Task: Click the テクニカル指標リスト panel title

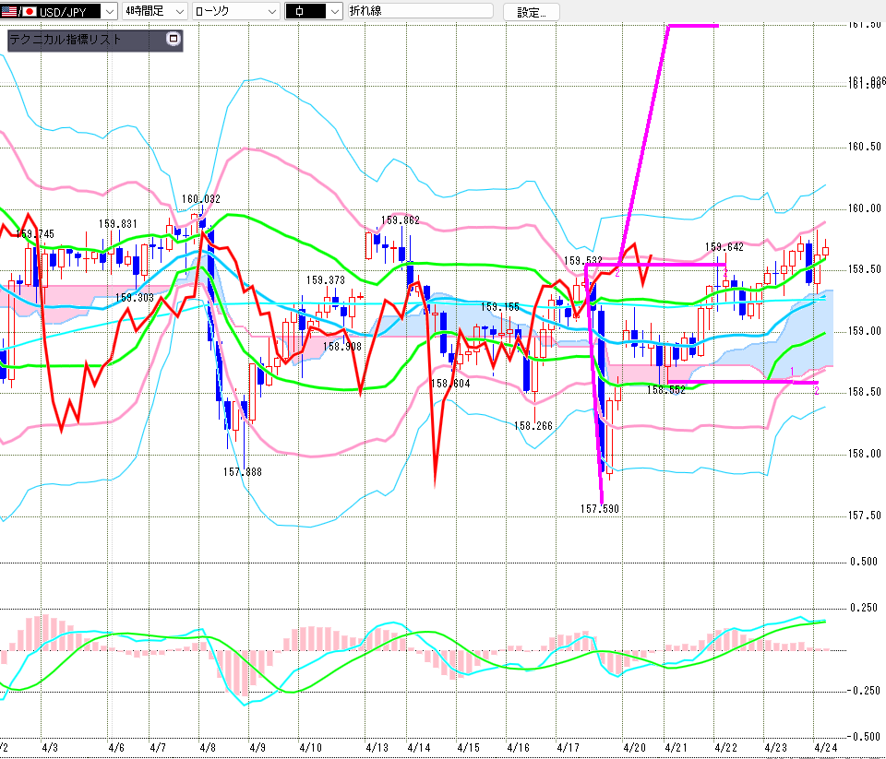Action: (x=65, y=40)
